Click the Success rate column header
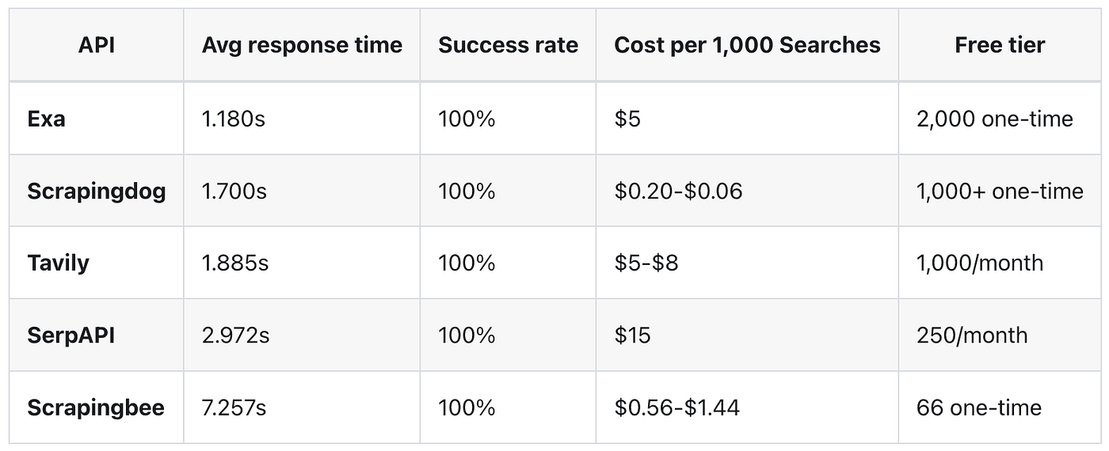 coord(508,45)
